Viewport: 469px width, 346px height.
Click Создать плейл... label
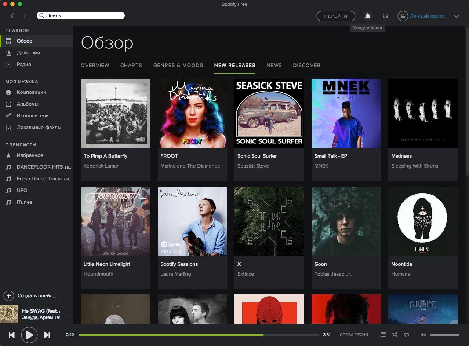click(37, 295)
